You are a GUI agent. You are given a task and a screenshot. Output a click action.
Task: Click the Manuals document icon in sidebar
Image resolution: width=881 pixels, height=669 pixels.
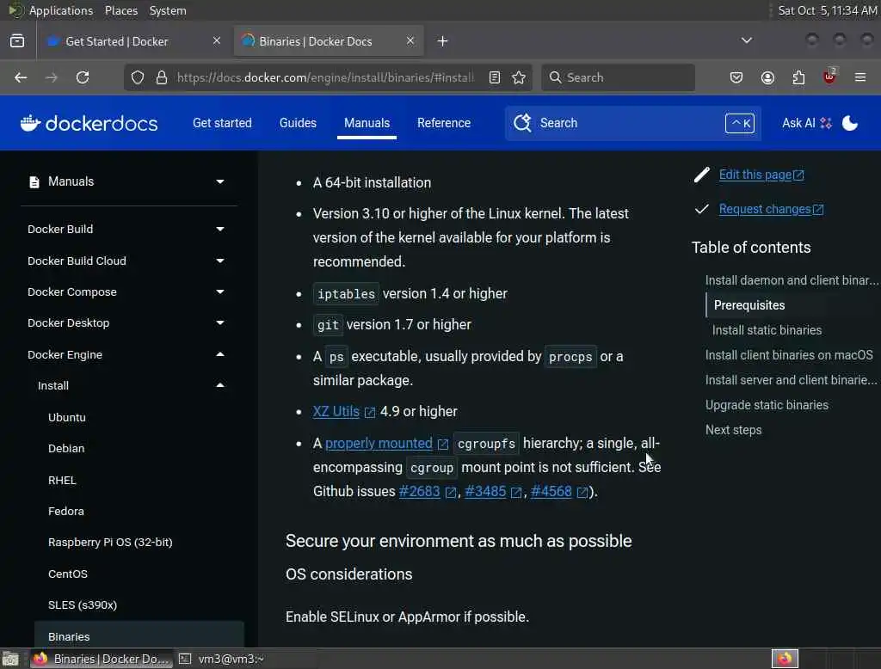pyautogui.click(x=34, y=182)
